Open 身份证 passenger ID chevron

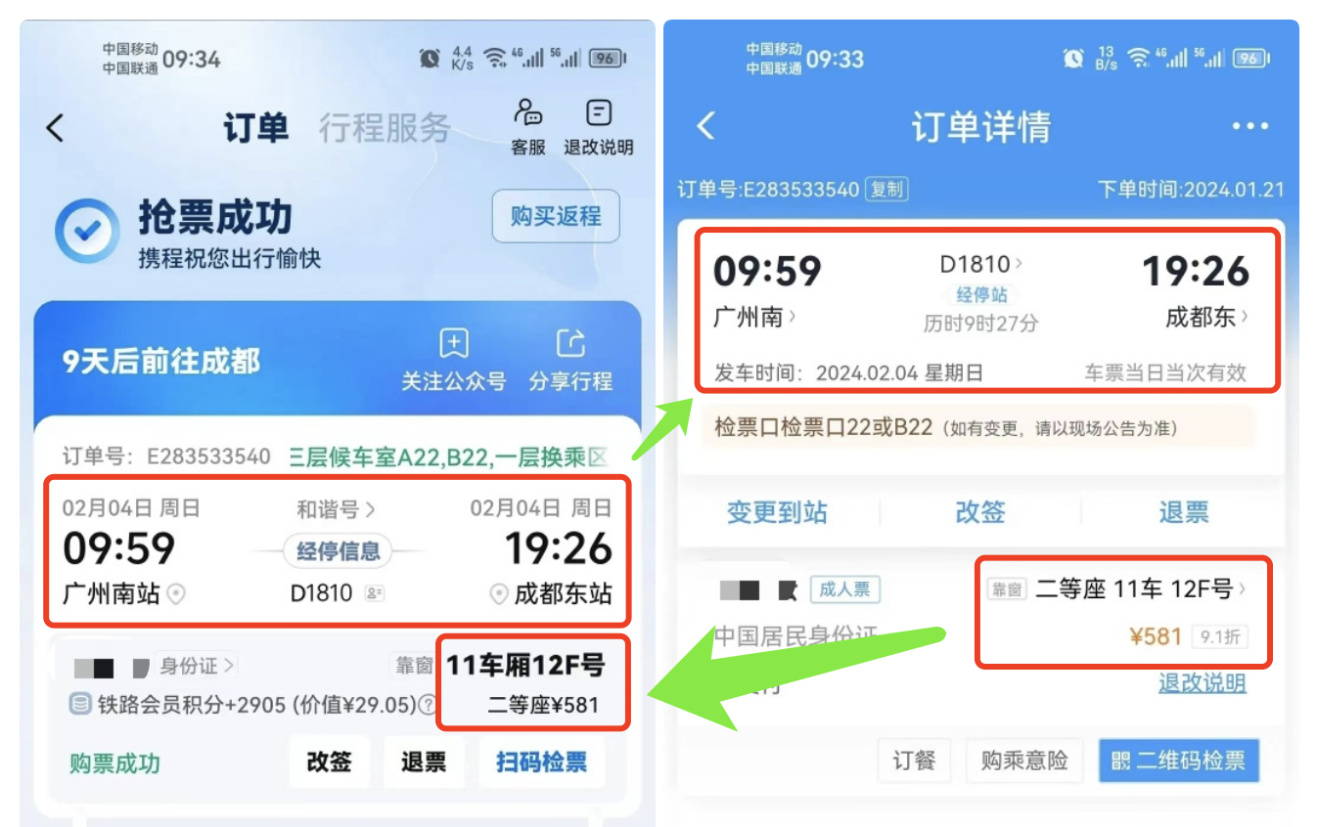[197, 667]
